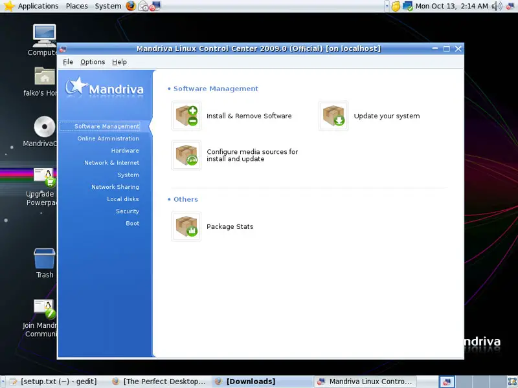
Task: Open the System menu in top panel
Action: pos(108,6)
